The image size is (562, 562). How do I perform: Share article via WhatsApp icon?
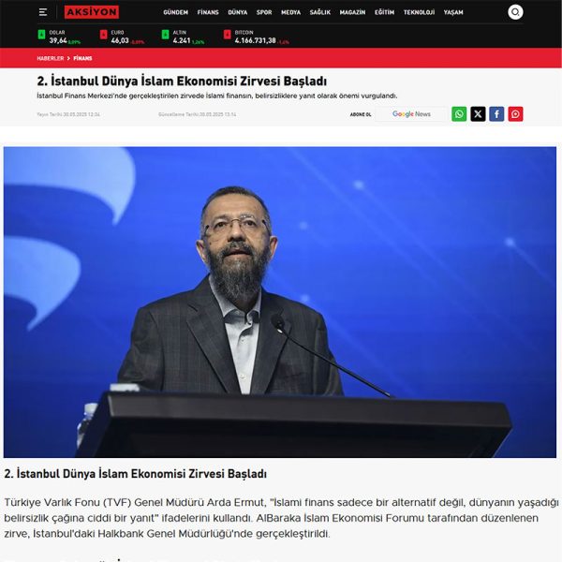459,114
